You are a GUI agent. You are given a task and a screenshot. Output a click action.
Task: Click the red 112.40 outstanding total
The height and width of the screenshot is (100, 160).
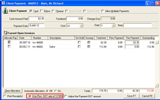tap(147, 91)
